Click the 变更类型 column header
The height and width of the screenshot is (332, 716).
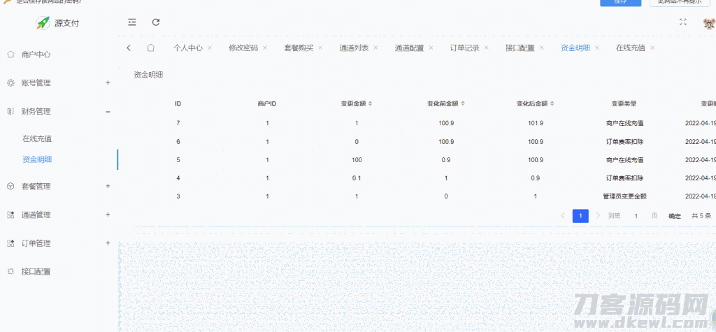point(624,103)
